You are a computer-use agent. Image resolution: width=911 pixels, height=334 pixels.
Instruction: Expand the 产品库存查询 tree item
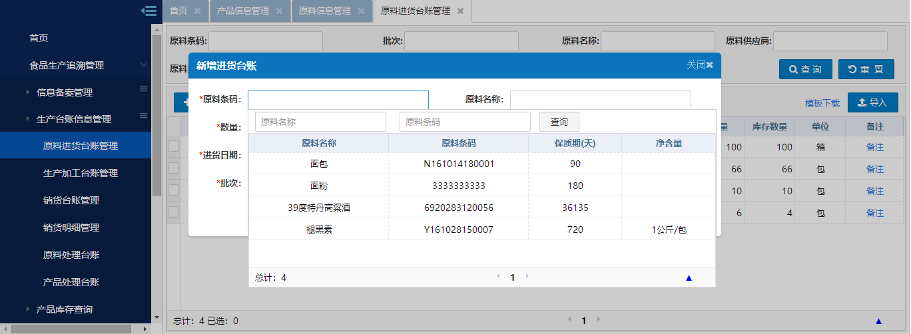[x=27, y=309]
